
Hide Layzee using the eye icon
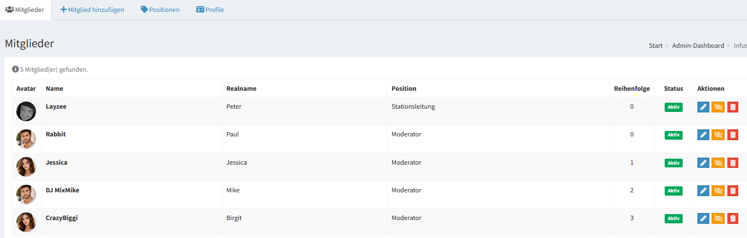[718, 107]
